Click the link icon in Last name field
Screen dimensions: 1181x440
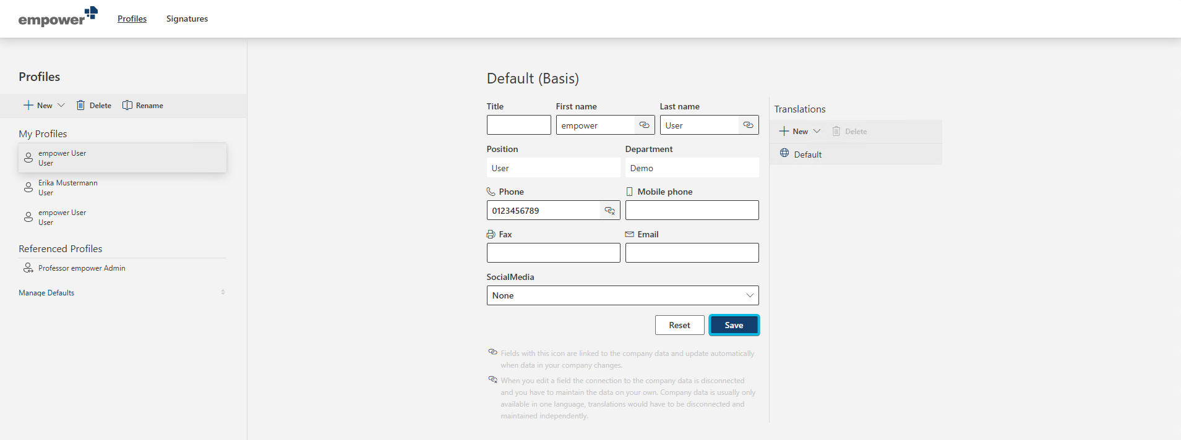(748, 125)
